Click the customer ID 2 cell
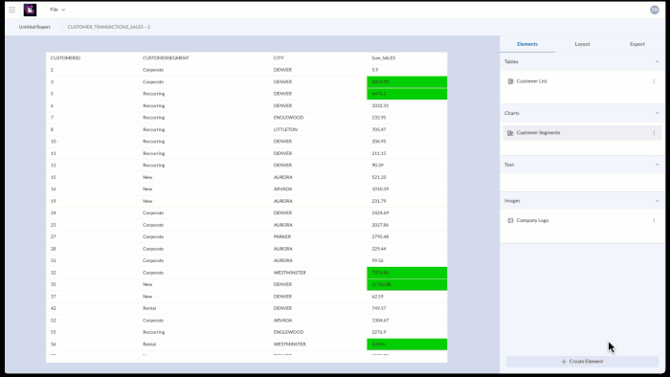 (x=52, y=70)
